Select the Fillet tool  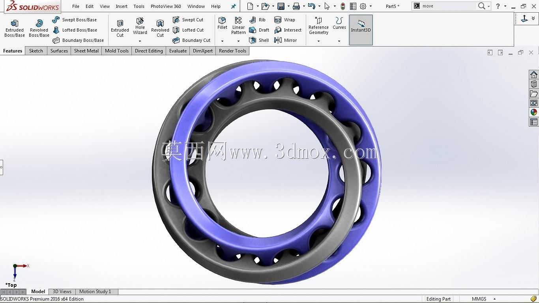(223, 23)
